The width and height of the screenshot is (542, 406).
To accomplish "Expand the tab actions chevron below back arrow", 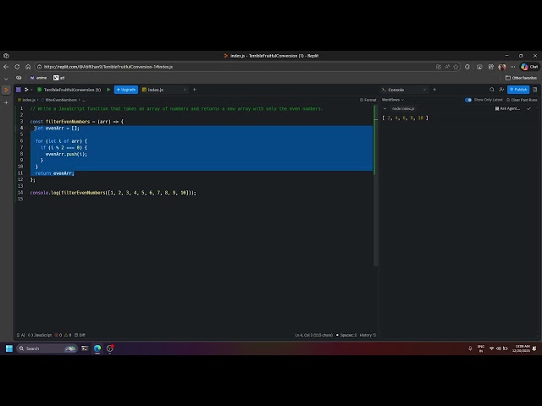I will coord(6,79).
